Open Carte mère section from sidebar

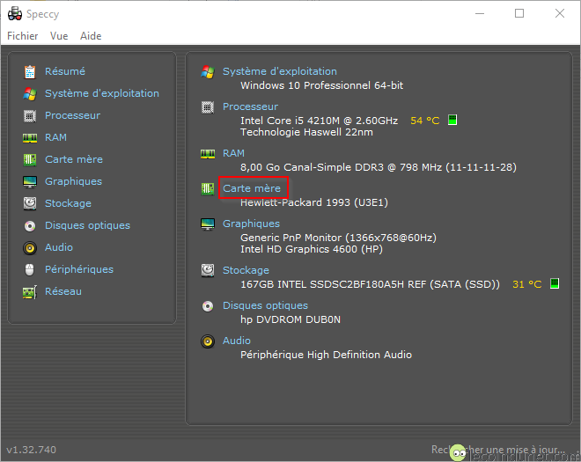point(74,159)
